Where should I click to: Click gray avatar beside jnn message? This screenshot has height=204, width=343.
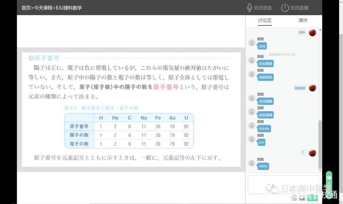click(x=252, y=139)
